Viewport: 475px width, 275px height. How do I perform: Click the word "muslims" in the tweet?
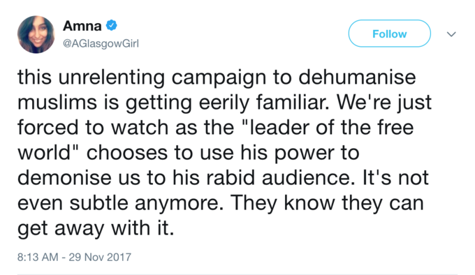click(x=57, y=102)
